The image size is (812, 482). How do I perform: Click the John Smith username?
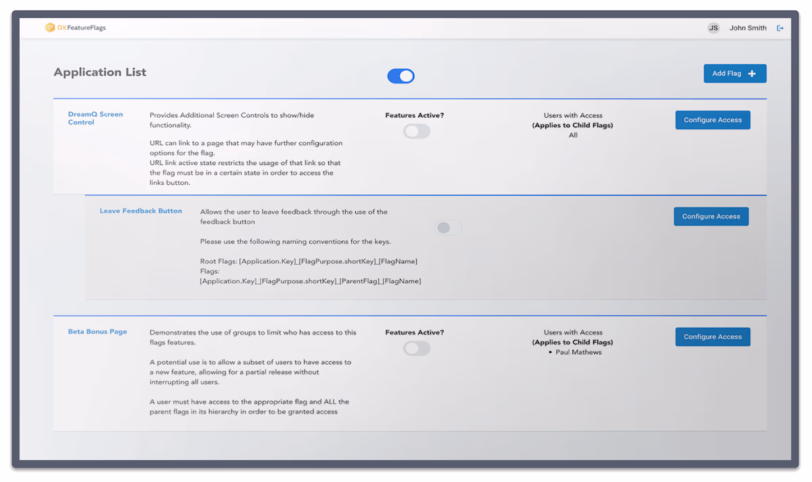(748, 28)
